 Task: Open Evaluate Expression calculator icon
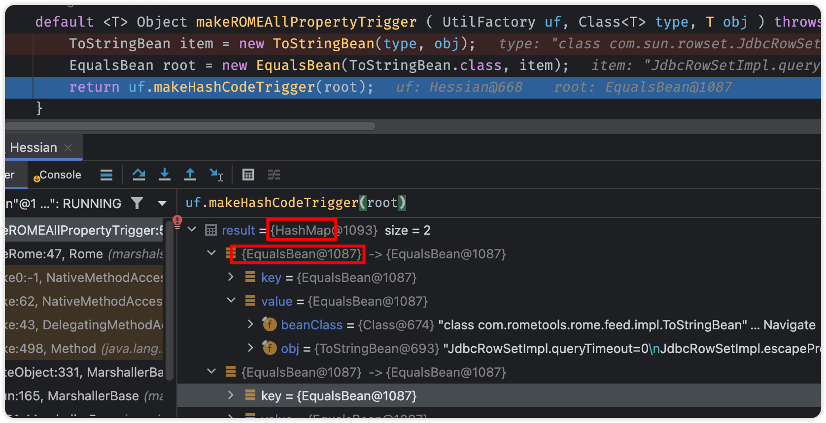coord(248,175)
